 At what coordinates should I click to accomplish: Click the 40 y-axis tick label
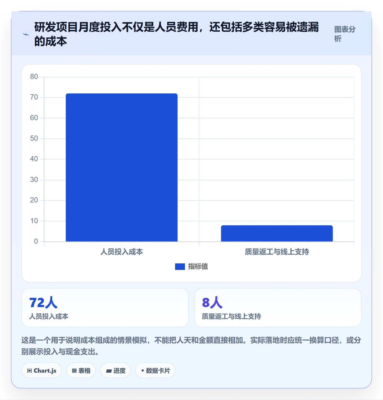click(x=34, y=159)
